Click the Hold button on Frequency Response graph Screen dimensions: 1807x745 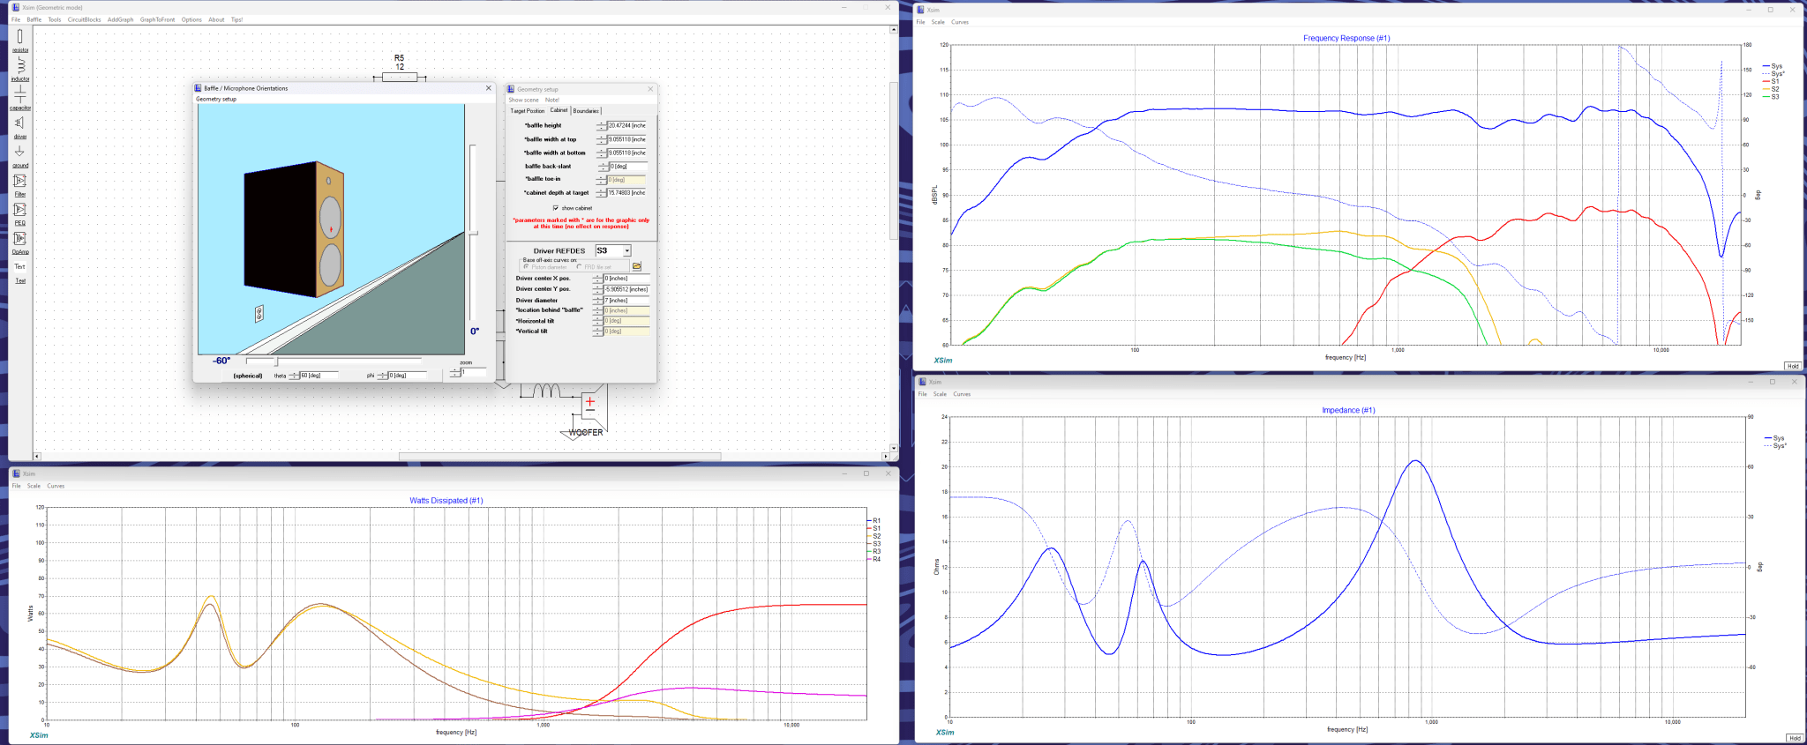tap(1793, 366)
